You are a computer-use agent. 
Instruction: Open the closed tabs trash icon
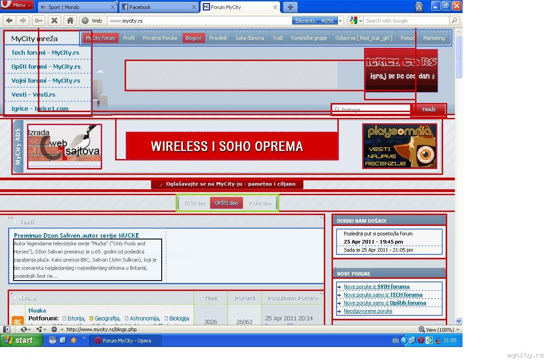(x=419, y=6)
